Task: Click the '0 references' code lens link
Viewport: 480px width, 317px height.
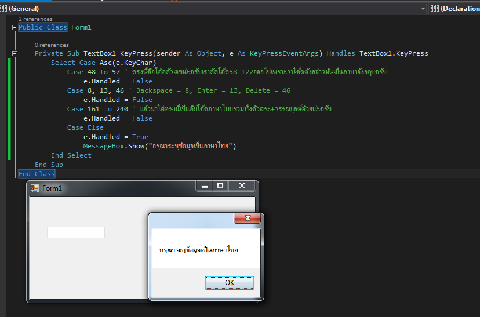Action: click(52, 45)
